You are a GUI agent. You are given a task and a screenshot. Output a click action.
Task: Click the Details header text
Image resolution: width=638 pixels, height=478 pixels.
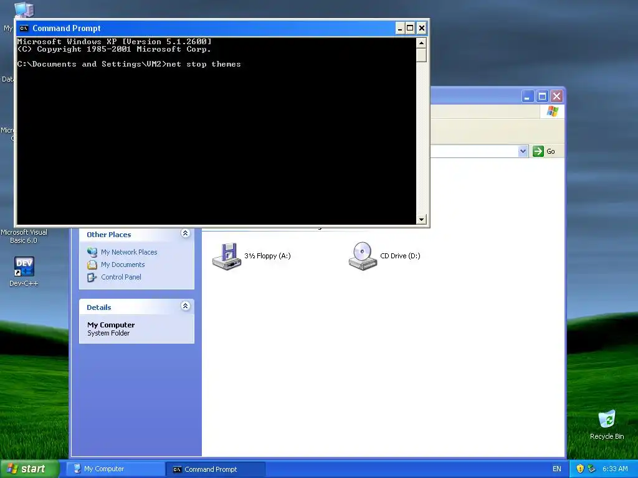(x=99, y=307)
